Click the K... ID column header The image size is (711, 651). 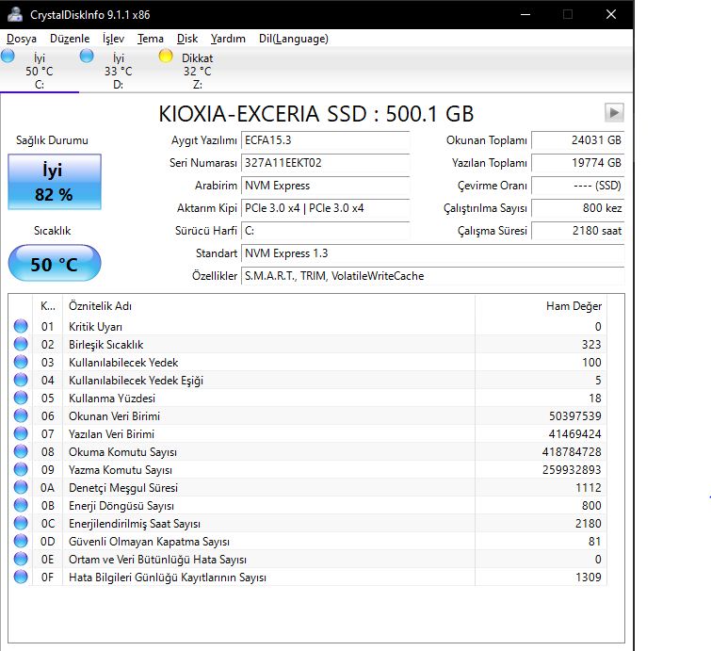click(x=48, y=306)
